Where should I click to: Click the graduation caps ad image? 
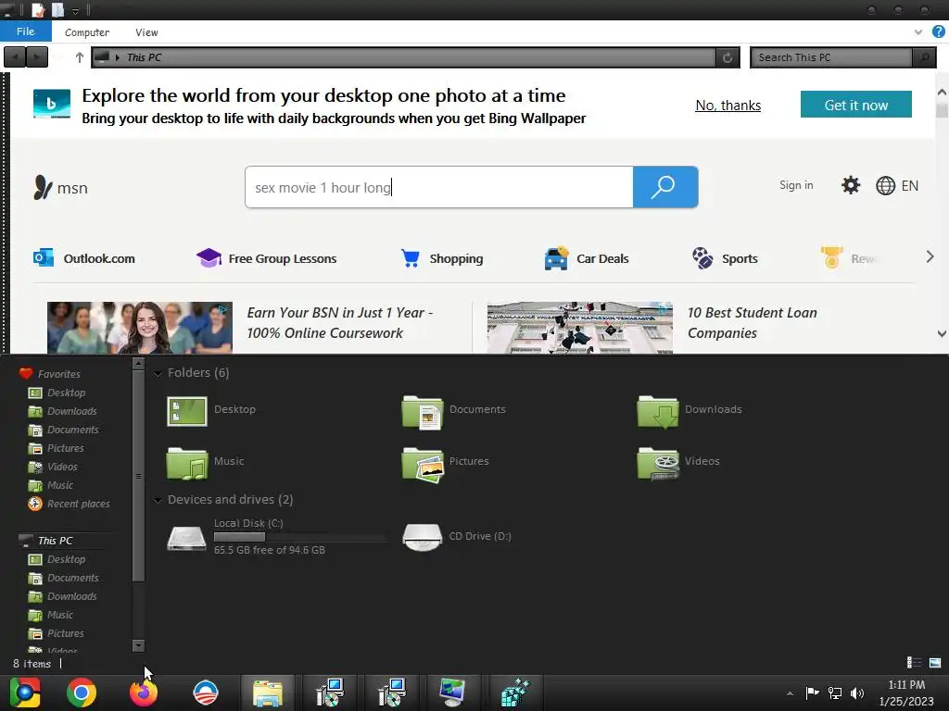click(580, 328)
